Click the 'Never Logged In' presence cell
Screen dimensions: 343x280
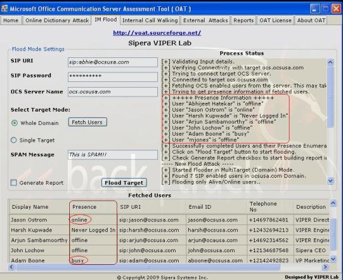93,230
